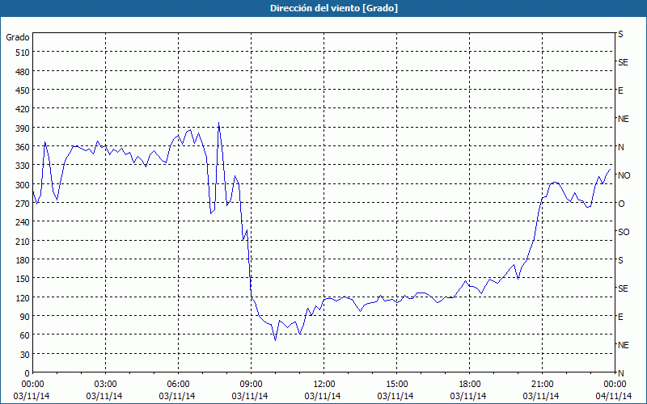
Task: Select the 390 value on the degree axis
Action: click(x=23, y=128)
